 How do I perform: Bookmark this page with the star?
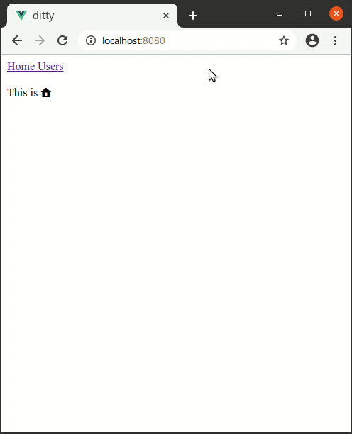[284, 40]
